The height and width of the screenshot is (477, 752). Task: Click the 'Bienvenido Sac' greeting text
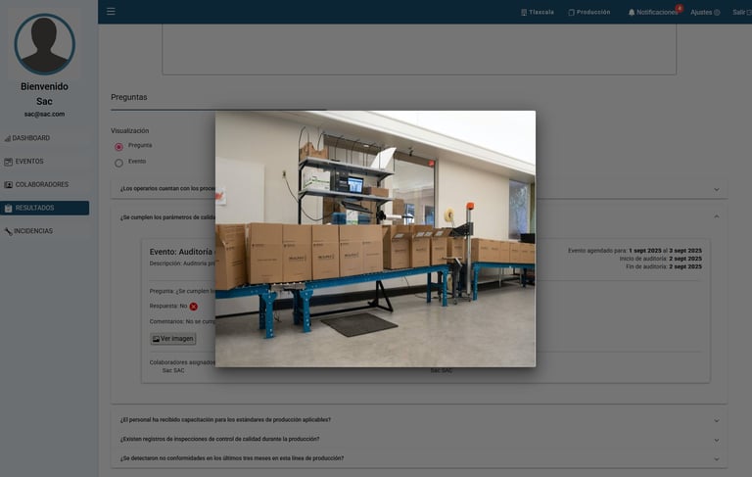[x=45, y=94]
